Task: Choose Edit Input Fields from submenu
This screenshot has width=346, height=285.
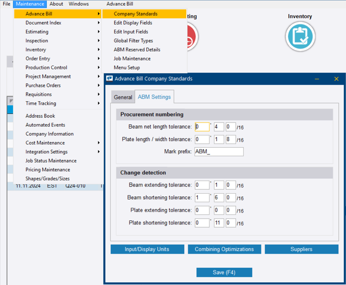Action: 145,32
